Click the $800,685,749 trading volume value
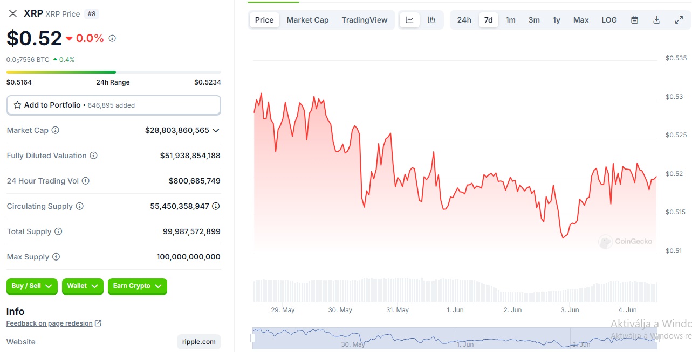692x352 pixels. (x=194, y=181)
